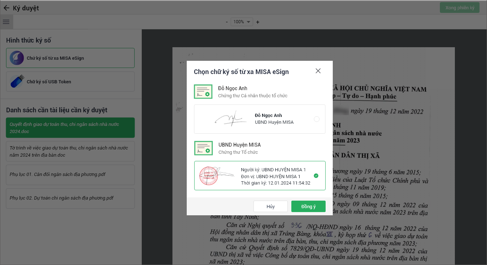Confirm with the Đồng ý button
The image size is (487, 265).
coord(308,206)
